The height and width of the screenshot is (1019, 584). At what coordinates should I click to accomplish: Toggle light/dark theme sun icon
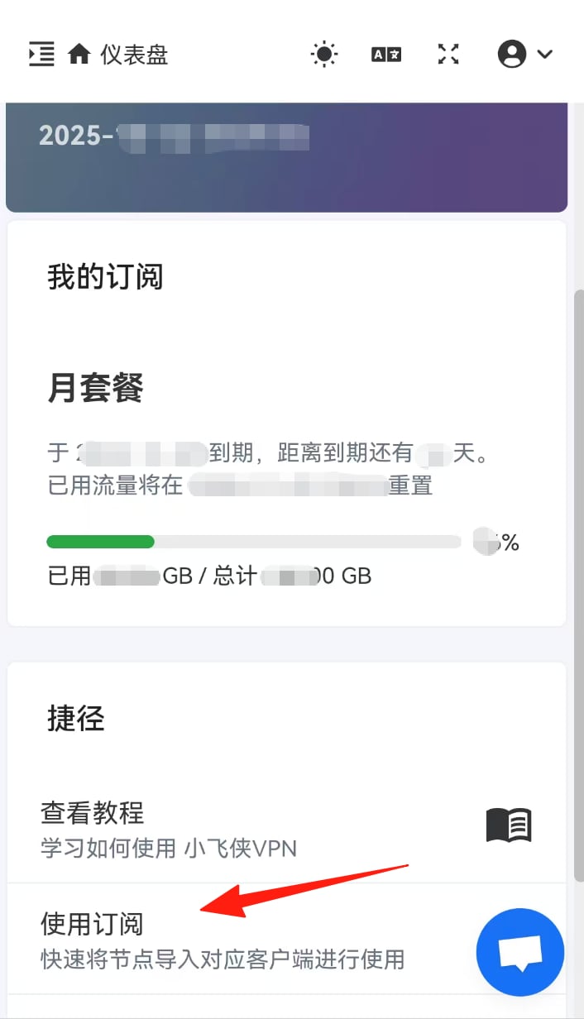point(324,55)
